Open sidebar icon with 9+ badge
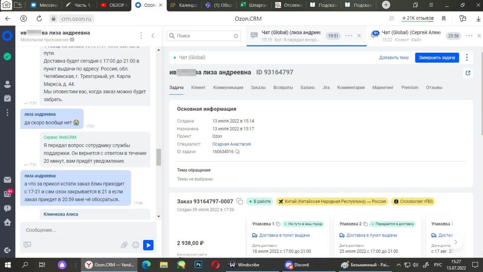Viewport: 483px width, 272px height. [7, 194]
